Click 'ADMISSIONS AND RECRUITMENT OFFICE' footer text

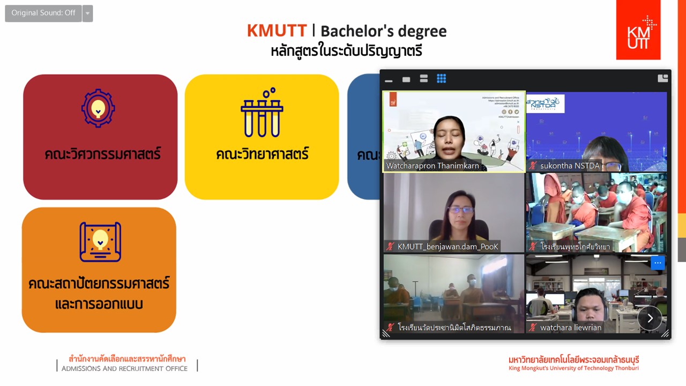tap(124, 369)
